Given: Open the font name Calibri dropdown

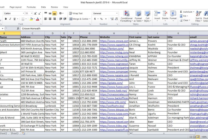Looking at the screenshot, I should tap(24, 13).
